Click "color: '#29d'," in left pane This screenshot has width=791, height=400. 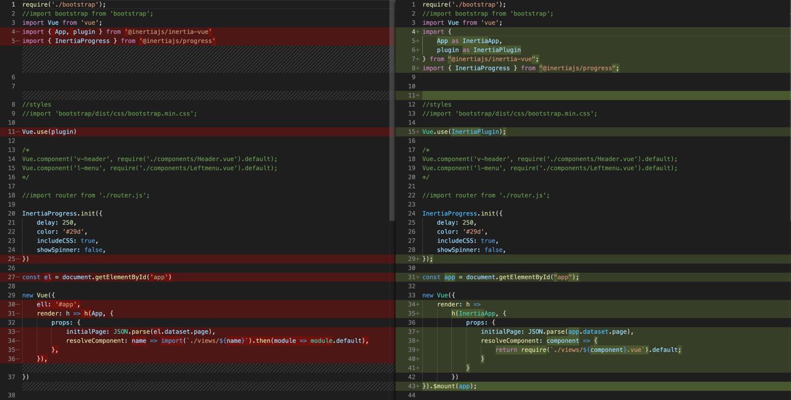coord(62,231)
